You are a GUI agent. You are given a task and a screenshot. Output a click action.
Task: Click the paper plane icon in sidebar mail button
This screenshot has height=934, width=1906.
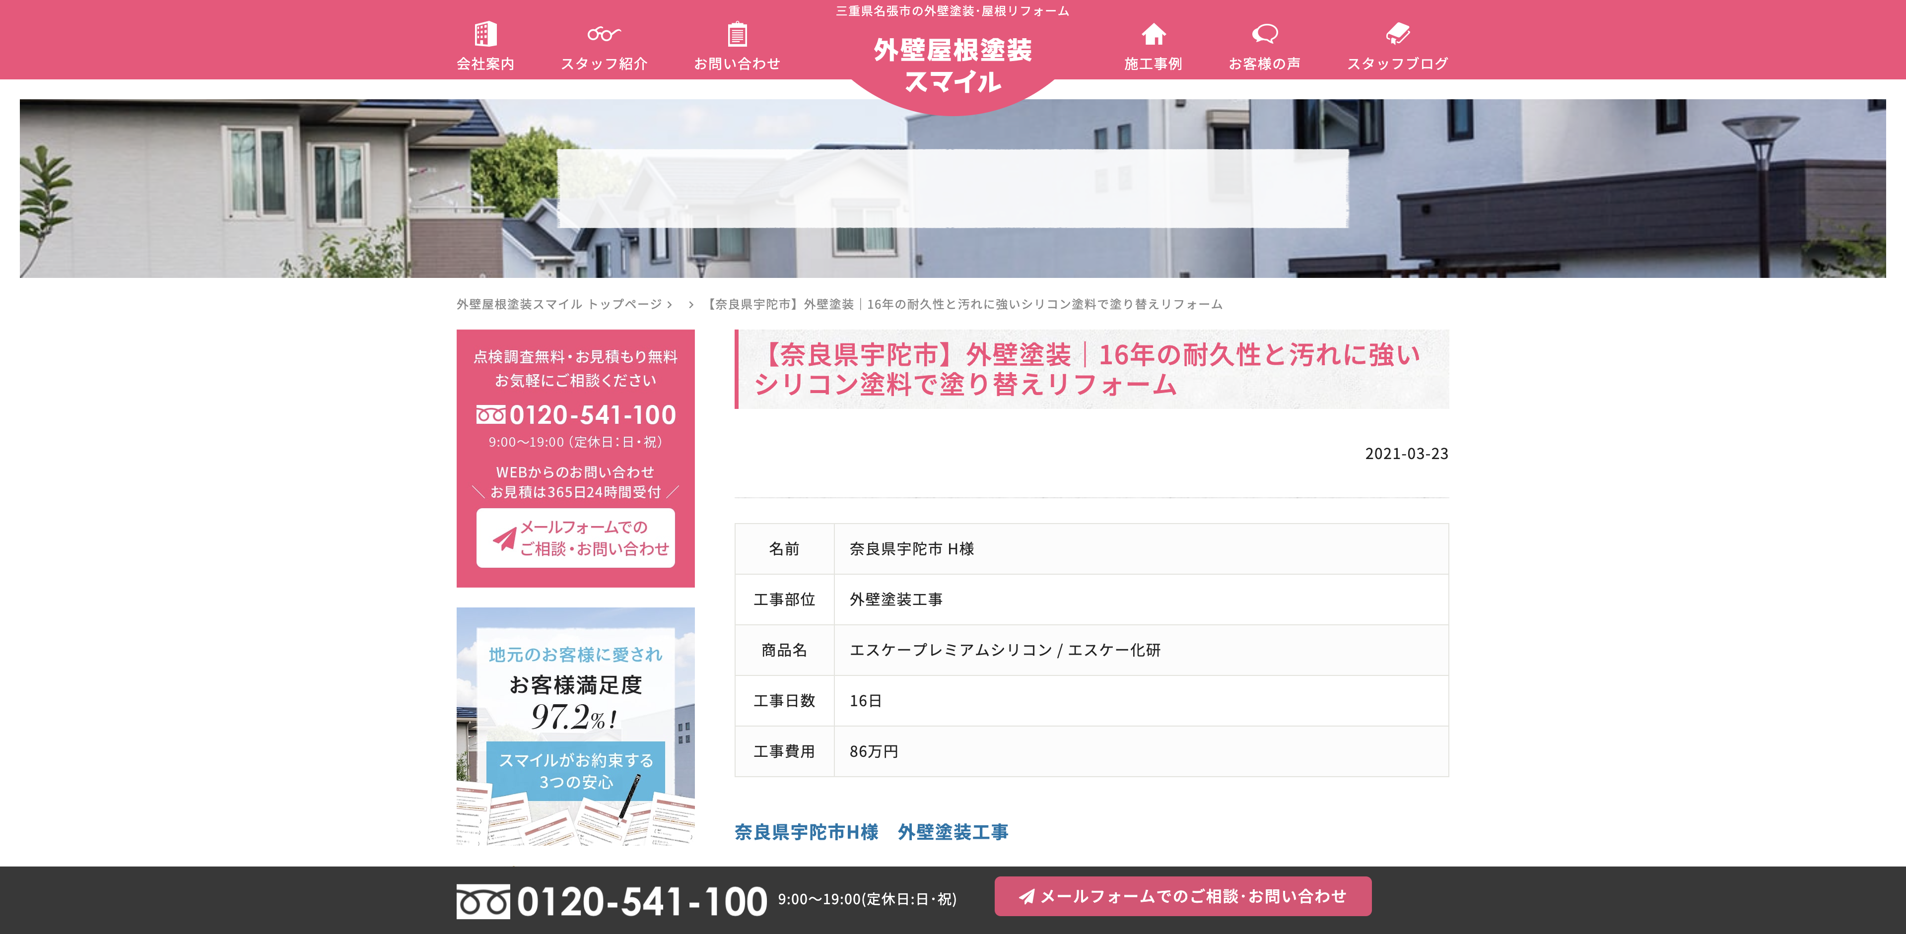click(505, 538)
